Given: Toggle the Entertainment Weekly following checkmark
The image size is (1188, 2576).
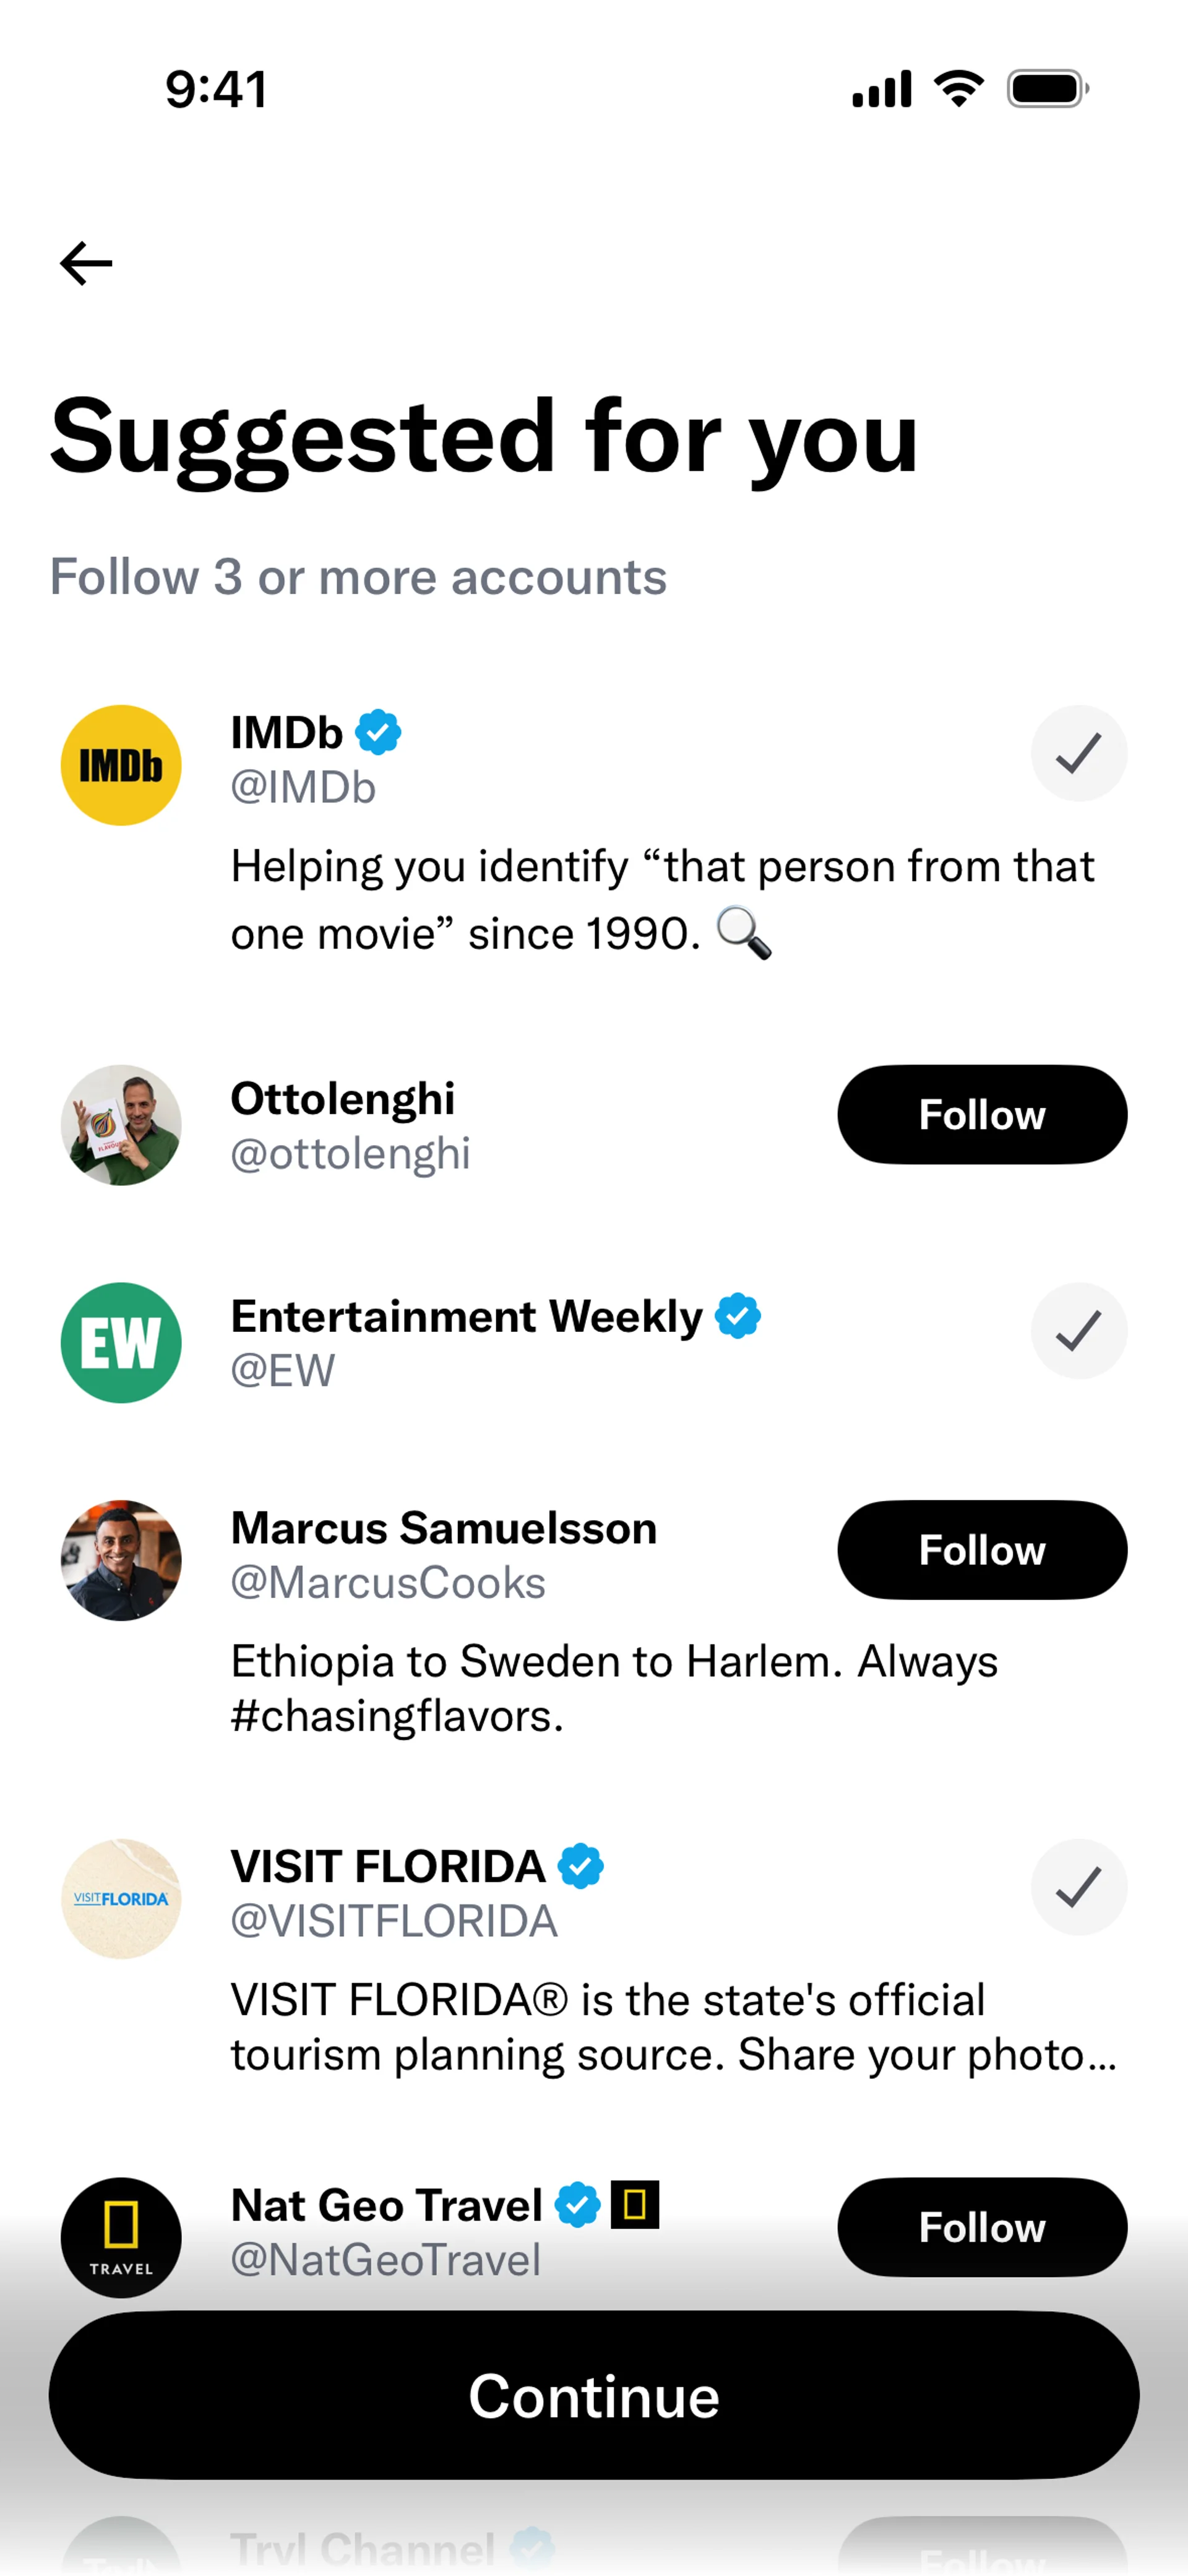Looking at the screenshot, I should coord(1079,1331).
